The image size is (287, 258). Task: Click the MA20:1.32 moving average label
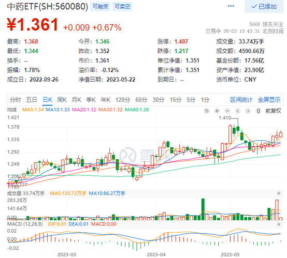click(84, 110)
